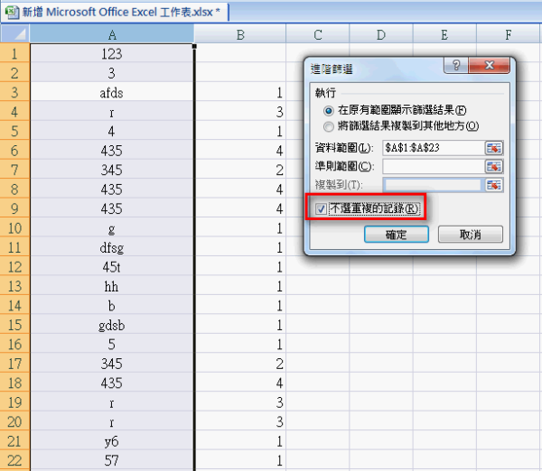The width and height of the screenshot is (542, 471).
Task: Select column D header
Action: pyautogui.click(x=381, y=34)
